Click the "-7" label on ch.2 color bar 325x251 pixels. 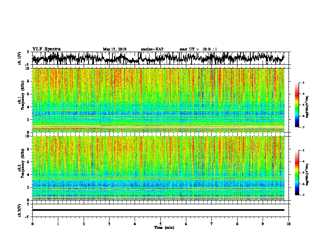point(303,195)
